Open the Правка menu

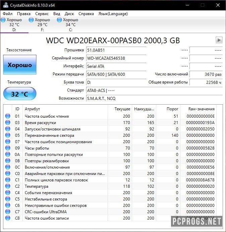[x=24, y=14]
